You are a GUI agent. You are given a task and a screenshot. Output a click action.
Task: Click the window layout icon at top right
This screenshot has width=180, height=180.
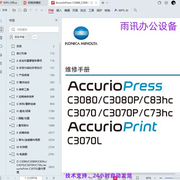click(x=159, y=3)
